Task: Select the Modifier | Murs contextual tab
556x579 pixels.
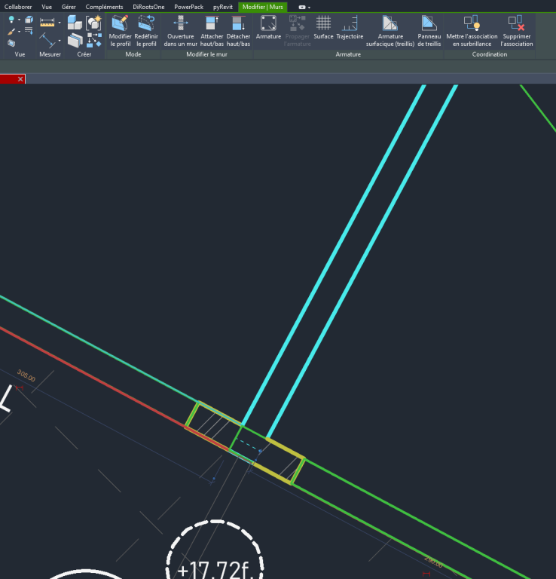Action: [x=263, y=7]
